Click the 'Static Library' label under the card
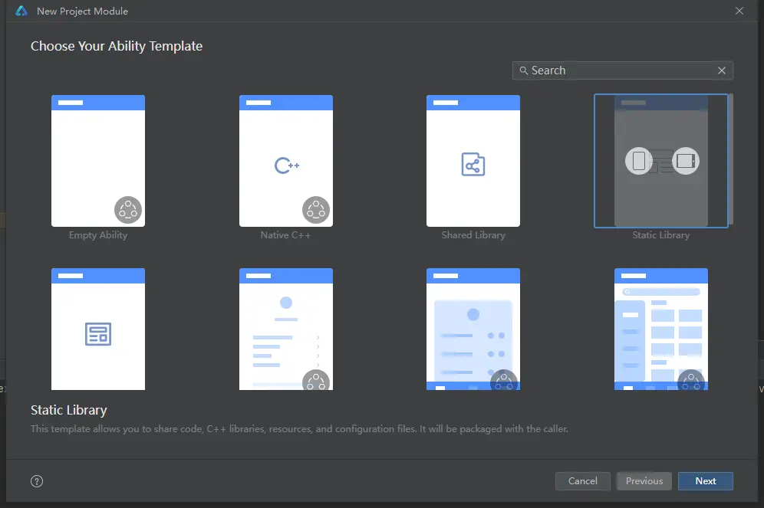The height and width of the screenshot is (508, 764). pyautogui.click(x=661, y=235)
